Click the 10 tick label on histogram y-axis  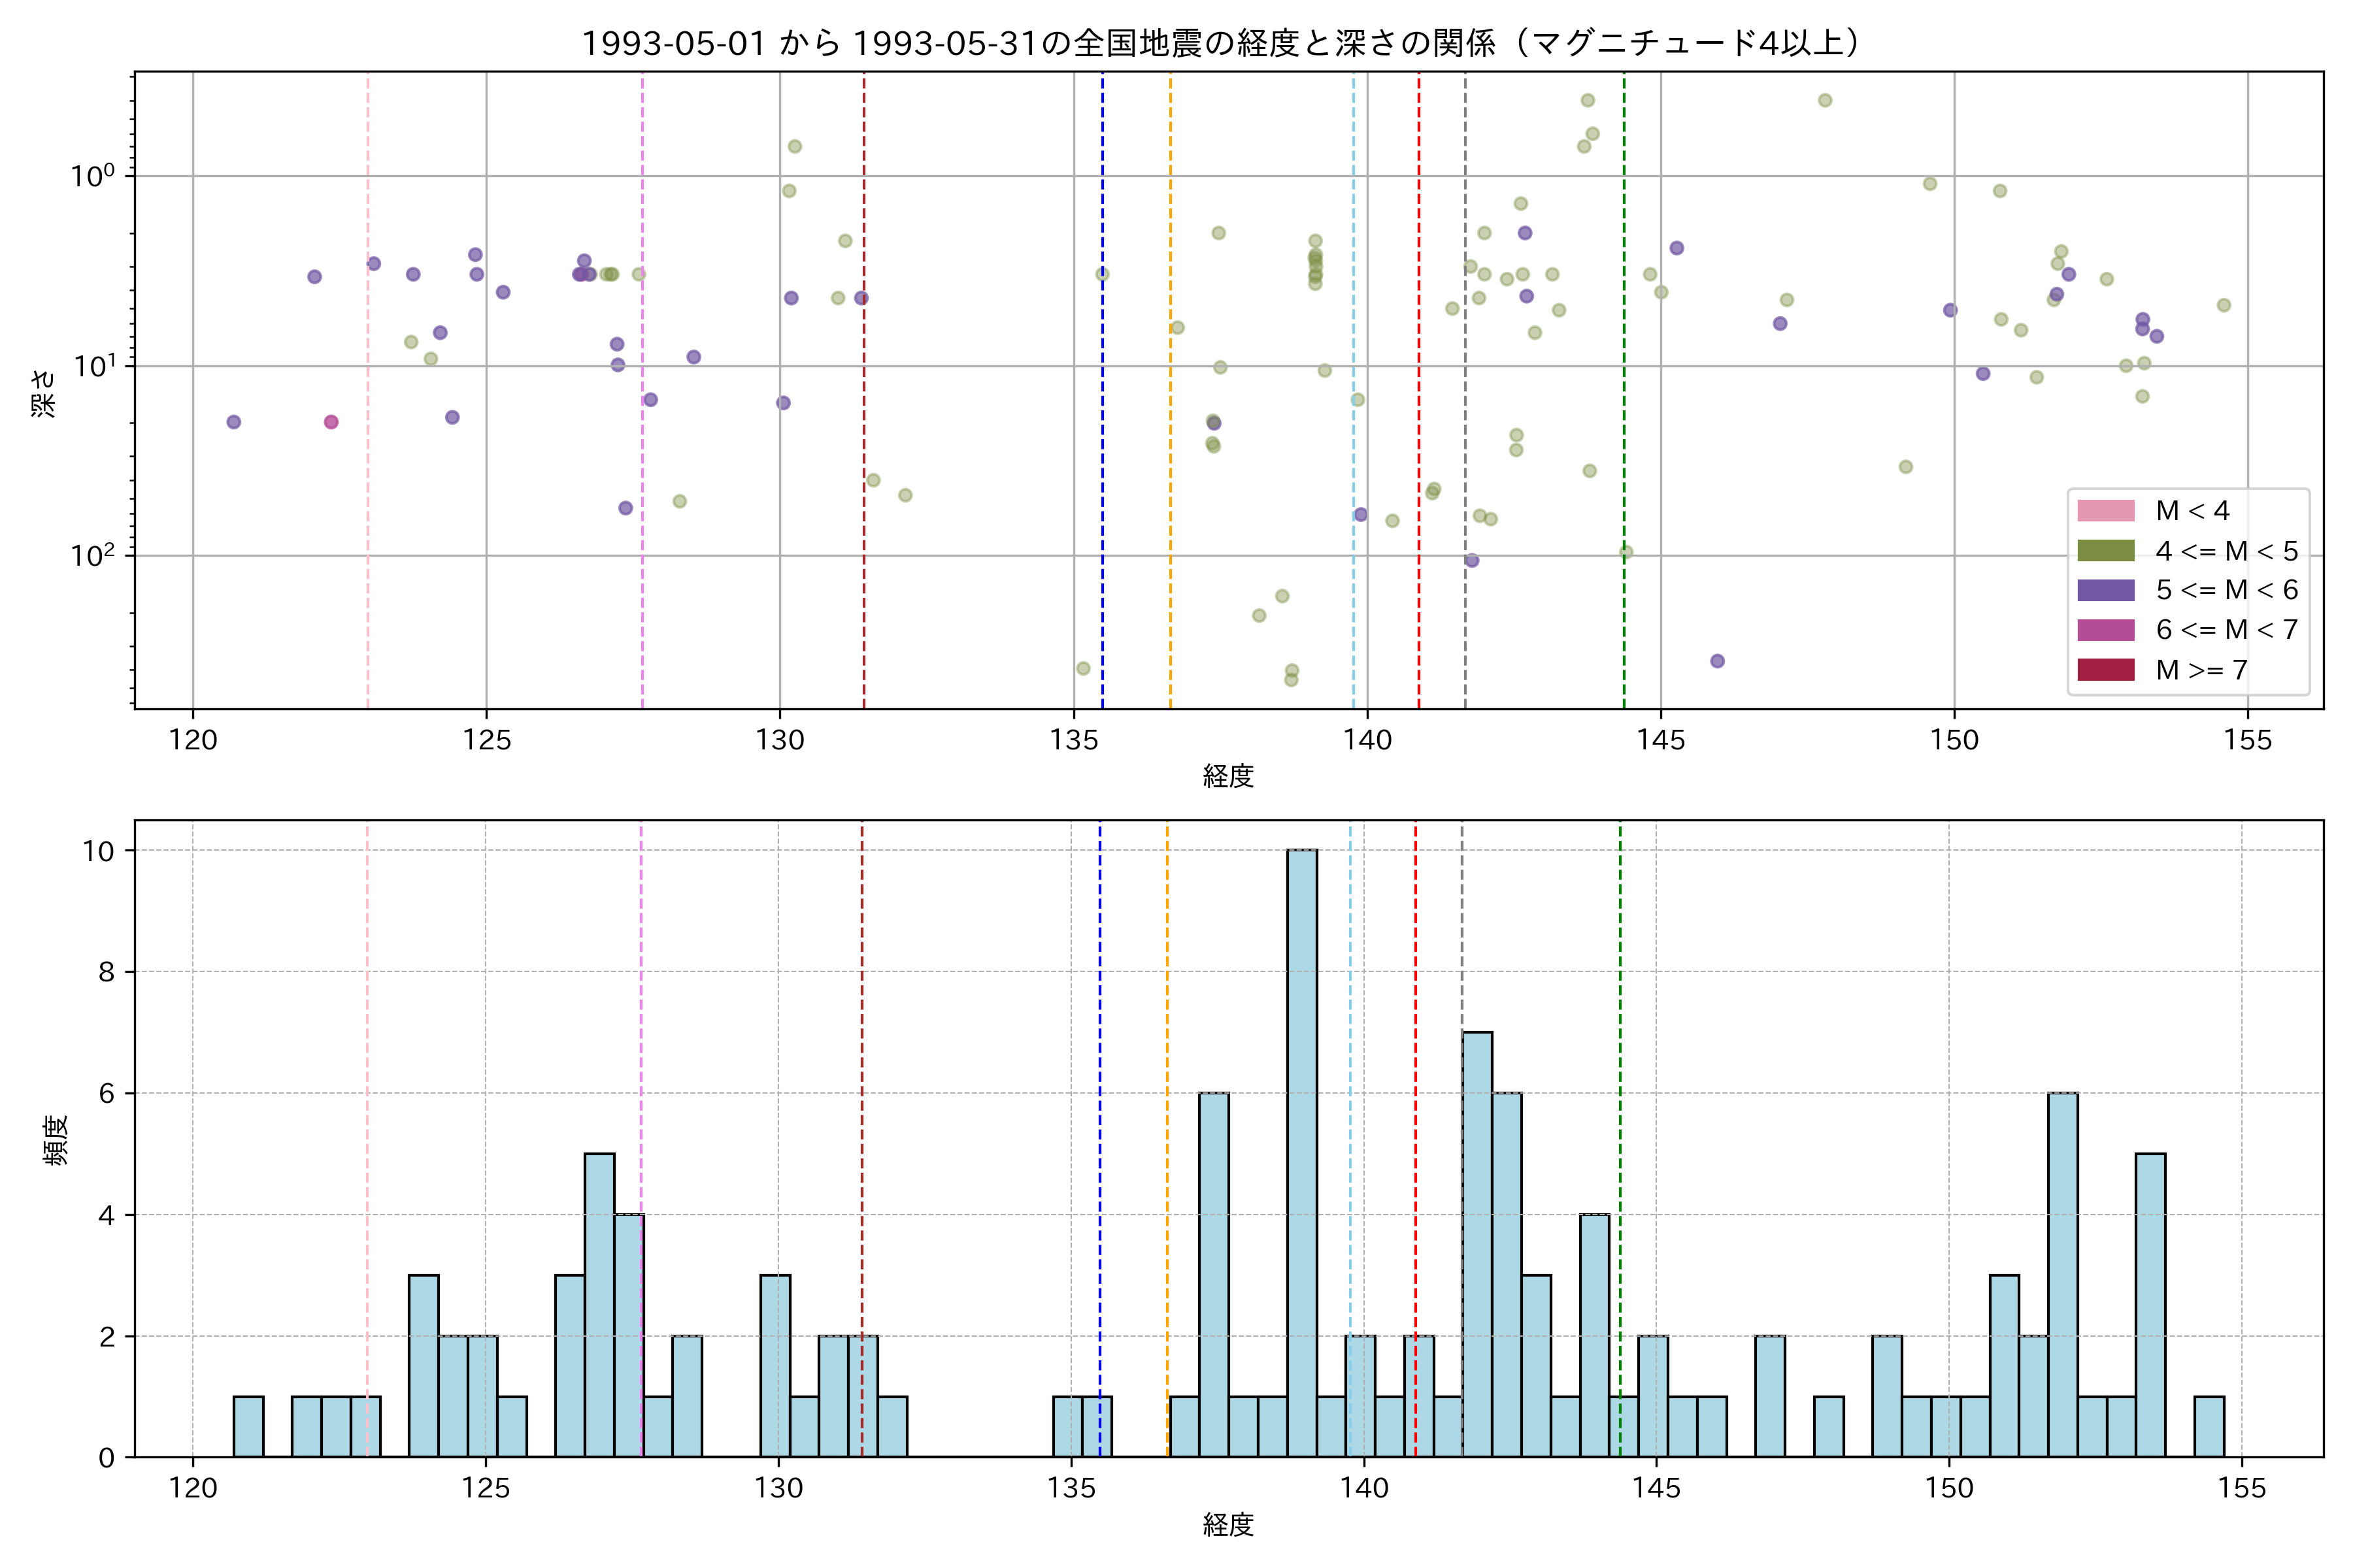coord(99,851)
